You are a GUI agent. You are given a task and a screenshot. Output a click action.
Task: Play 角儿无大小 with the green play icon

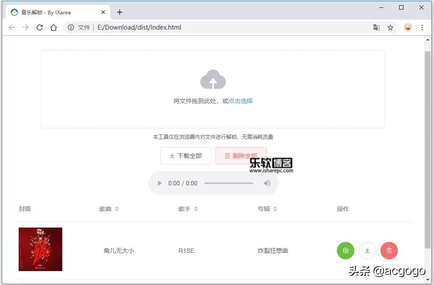click(x=345, y=251)
